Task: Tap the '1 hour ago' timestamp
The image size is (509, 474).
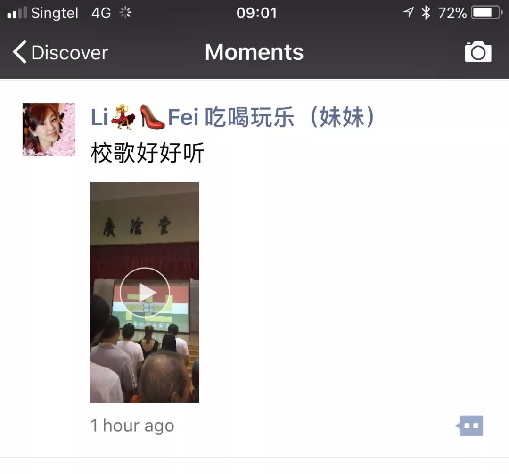Action: pos(132,425)
